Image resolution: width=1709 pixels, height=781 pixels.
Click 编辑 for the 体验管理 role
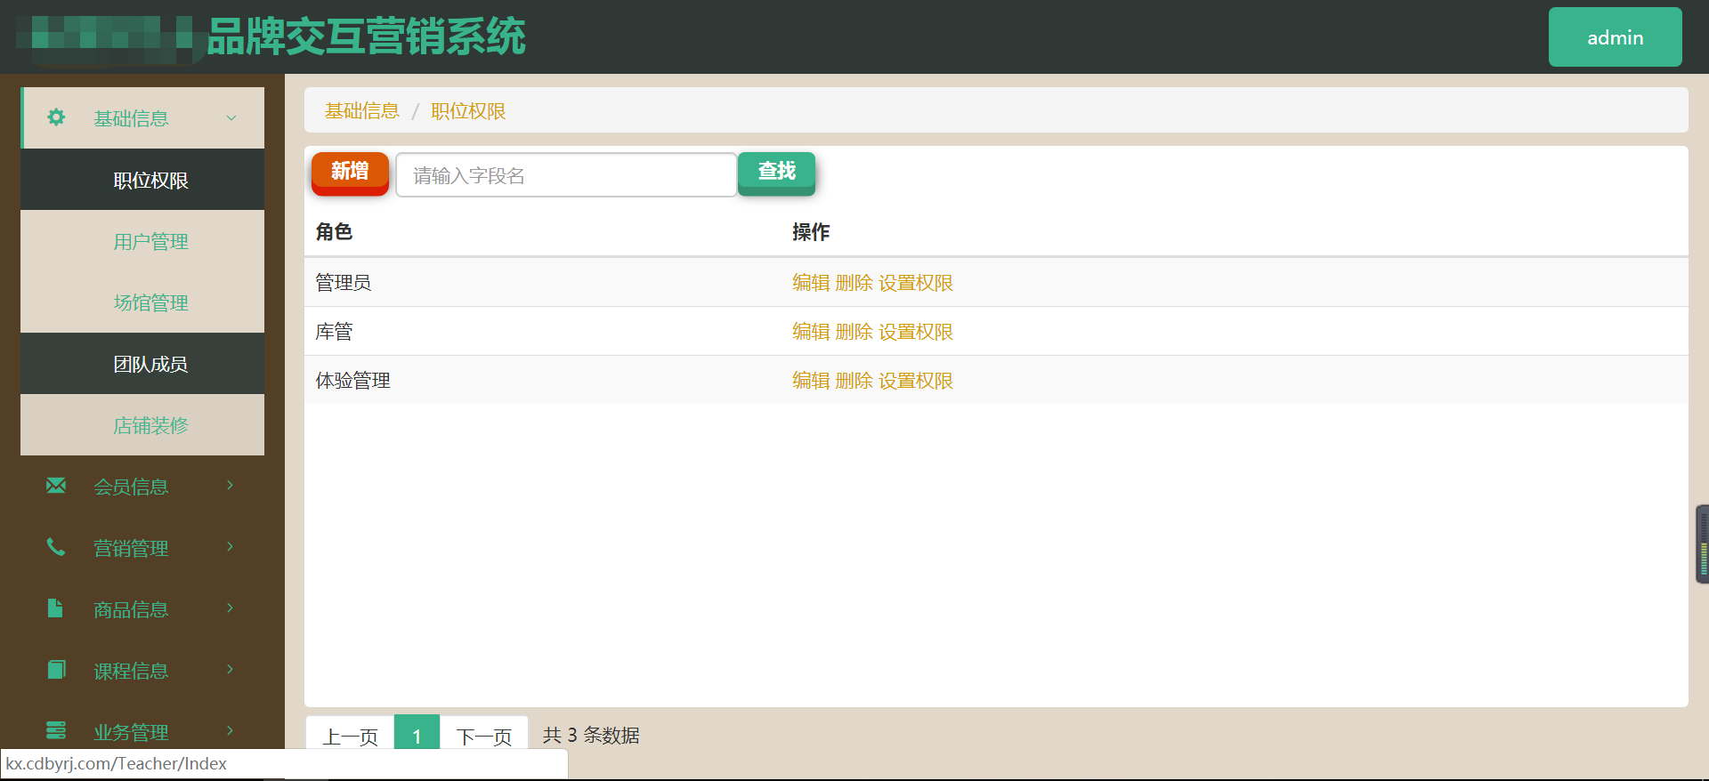[x=811, y=381]
